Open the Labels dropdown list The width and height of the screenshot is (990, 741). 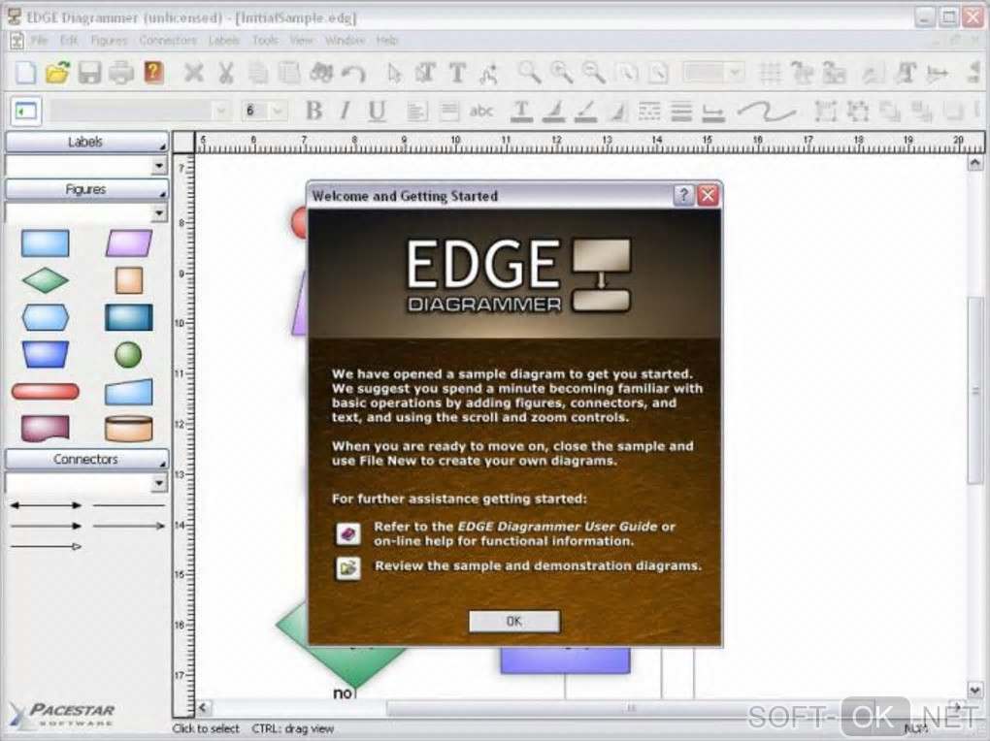click(158, 166)
